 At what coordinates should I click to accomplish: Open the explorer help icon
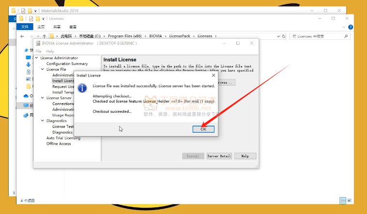coord(351,27)
